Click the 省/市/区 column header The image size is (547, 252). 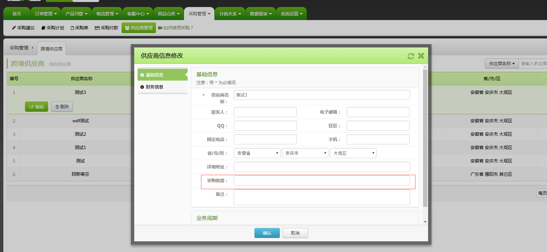pos(492,79)
